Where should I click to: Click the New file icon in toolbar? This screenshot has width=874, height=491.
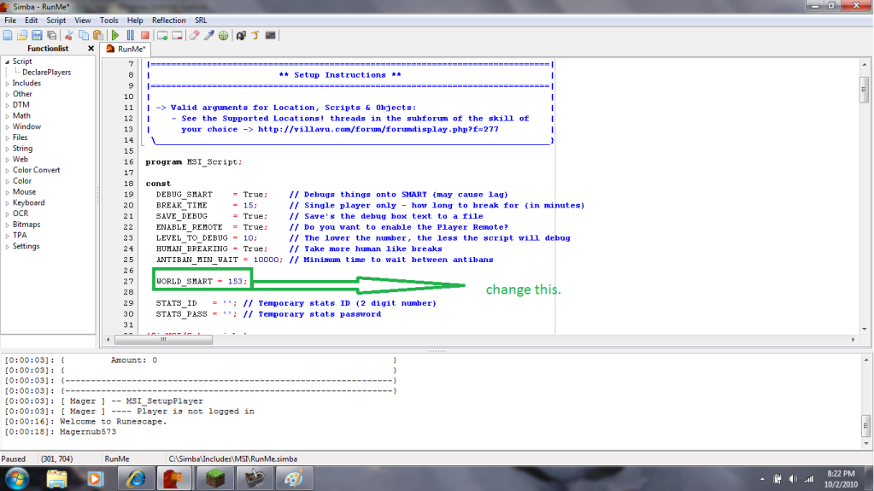pos(8,35)
